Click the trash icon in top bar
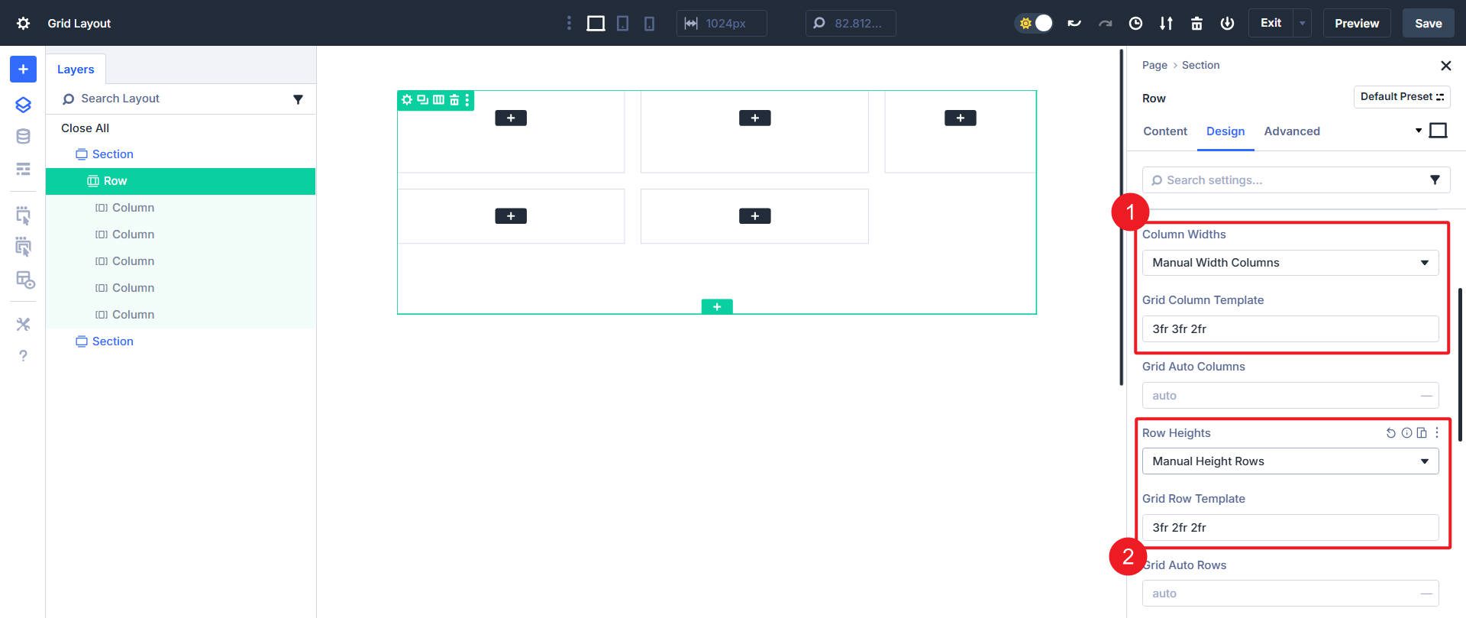The width and height of the screenshot is (1466, 618). pyautogui.click(x=1196, y=23)
